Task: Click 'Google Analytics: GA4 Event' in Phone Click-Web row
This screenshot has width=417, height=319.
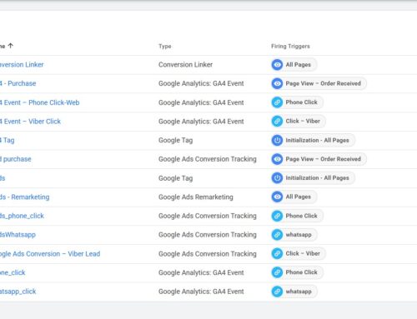Action: tap(201, 102)
